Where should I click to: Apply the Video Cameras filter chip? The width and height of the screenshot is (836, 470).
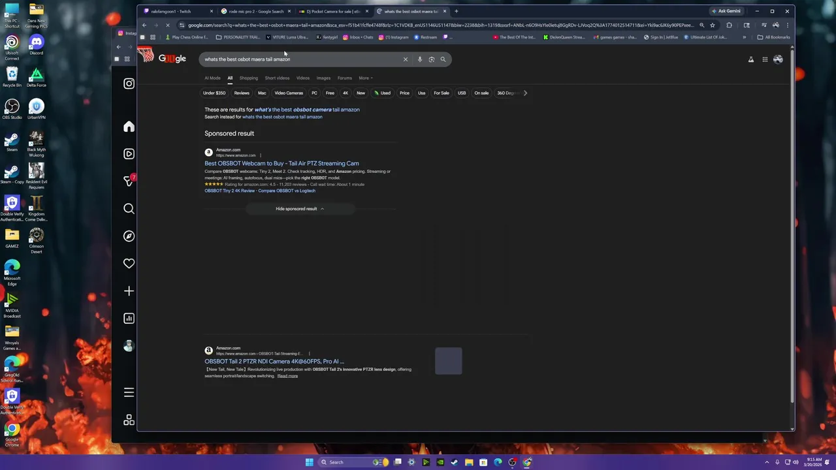(289, 93)
